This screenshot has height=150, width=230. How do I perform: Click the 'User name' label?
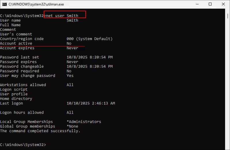[x=10, y=20]
